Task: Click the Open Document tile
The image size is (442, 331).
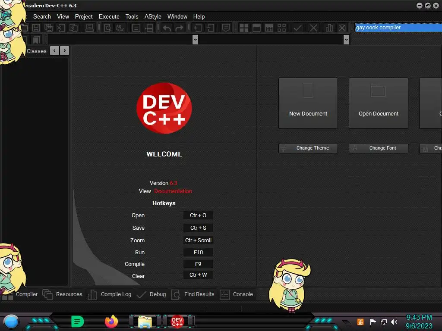Action: click(x=379, y=103)
